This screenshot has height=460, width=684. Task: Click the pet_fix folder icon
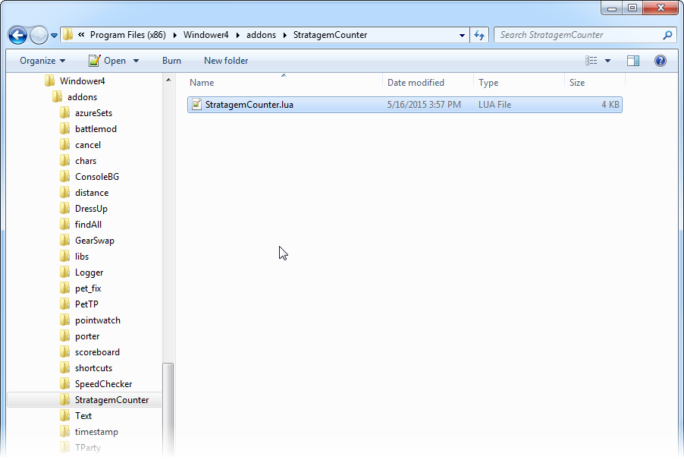click(x=64, y=288)
